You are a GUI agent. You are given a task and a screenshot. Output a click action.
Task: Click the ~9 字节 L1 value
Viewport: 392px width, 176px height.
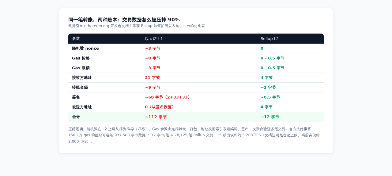(153, 88)
